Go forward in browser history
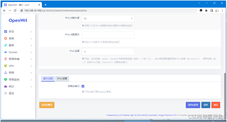Image resolution: width=227 pixels, height=122 pixels. [x=10, y=10]
